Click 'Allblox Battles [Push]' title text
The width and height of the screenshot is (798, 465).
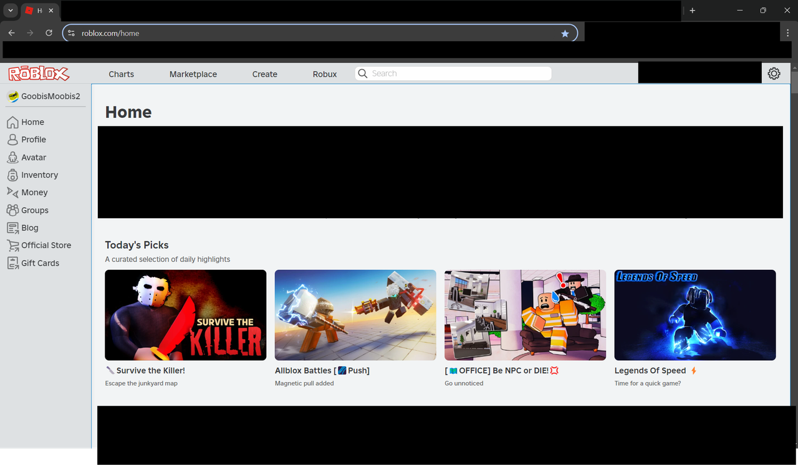click(322, 370)
